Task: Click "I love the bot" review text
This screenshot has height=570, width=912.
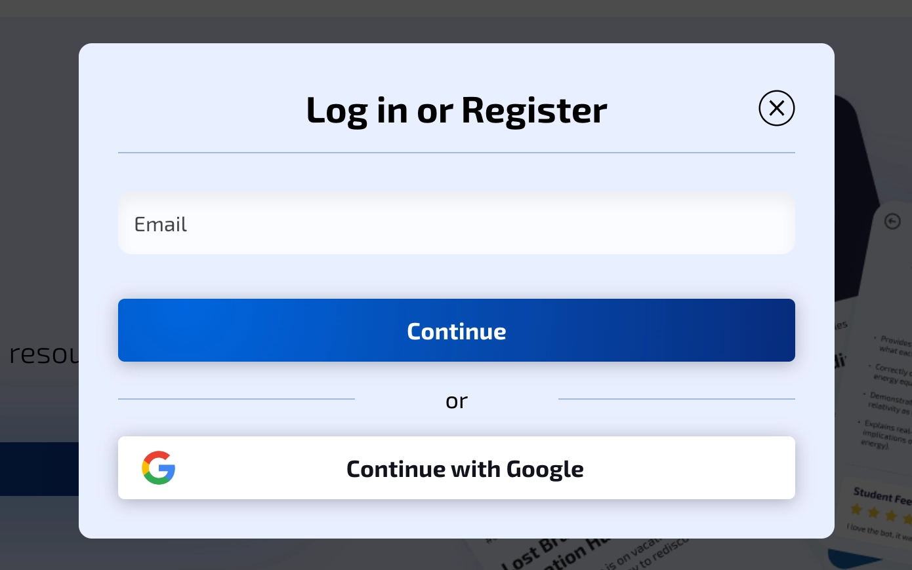Action: (878, 533)
